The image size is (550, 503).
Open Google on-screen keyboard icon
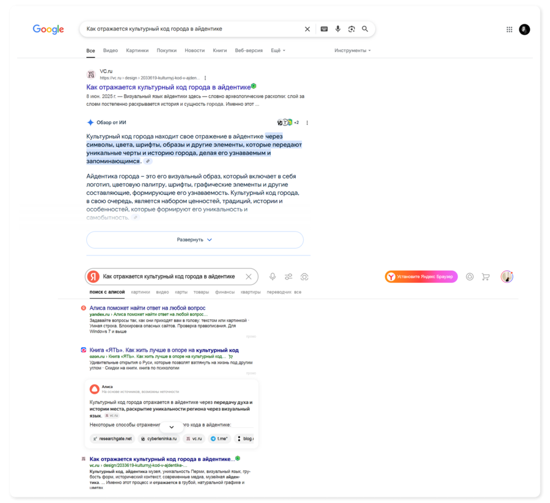[x=324, y=29]
